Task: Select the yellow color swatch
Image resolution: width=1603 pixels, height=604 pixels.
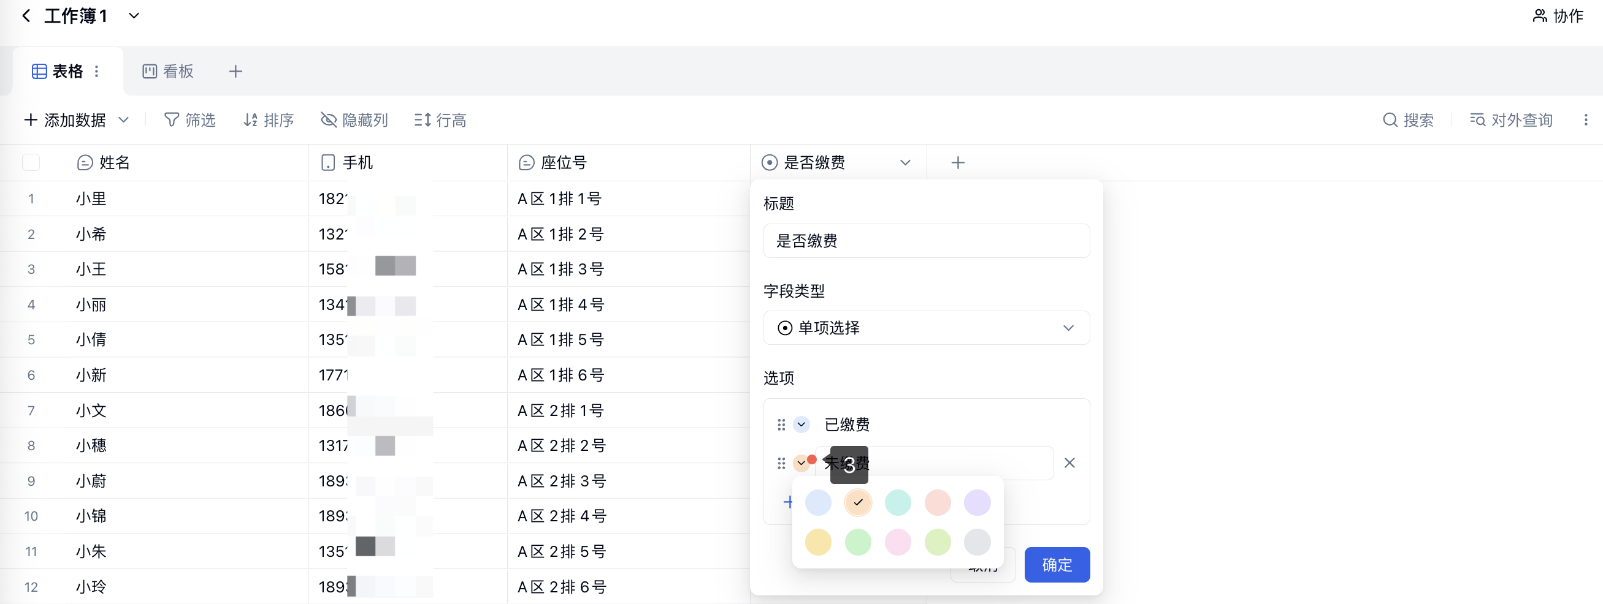Action: tap(818, 542)
